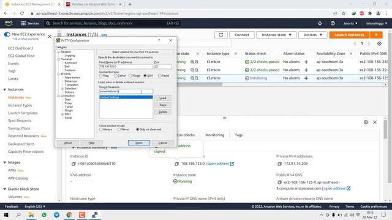Collapse the Elastic Block Store sidebar section
This screenshot has height=220, width=392.
(4, 189)
